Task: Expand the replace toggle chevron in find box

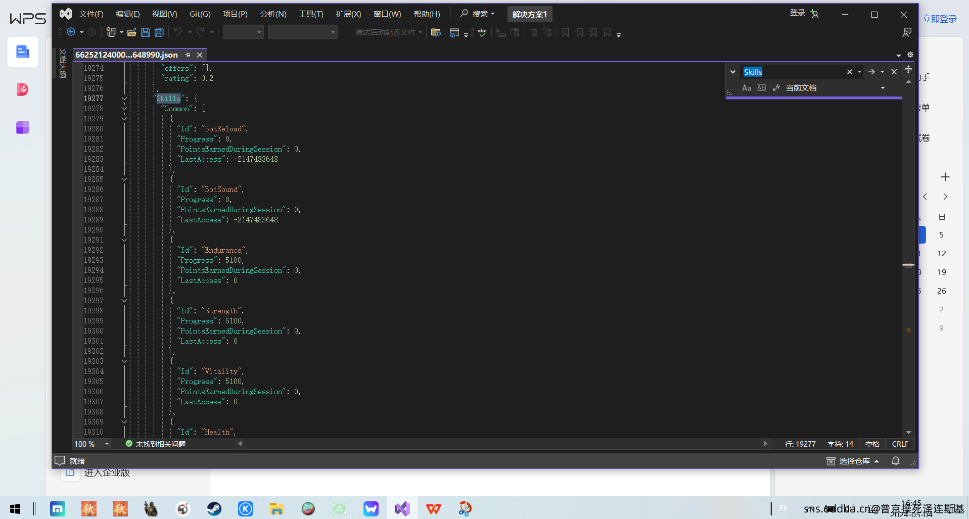Action: pyautogui.click(x=732, y=72)
